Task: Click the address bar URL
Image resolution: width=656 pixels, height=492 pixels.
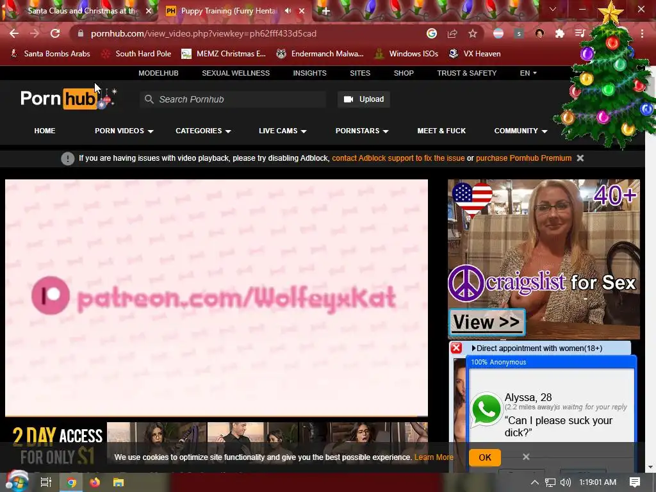Action: pyautogui.click(x=203, y=33)
